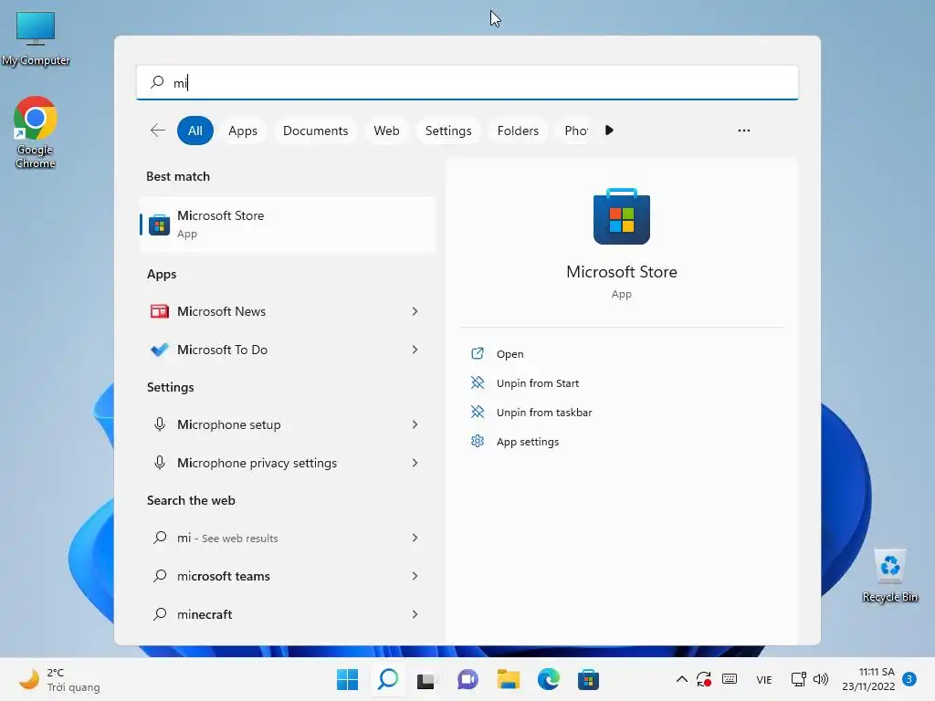Open Task View from the taskbar
This screenshot has height=701, width=935.
(425, 680)
